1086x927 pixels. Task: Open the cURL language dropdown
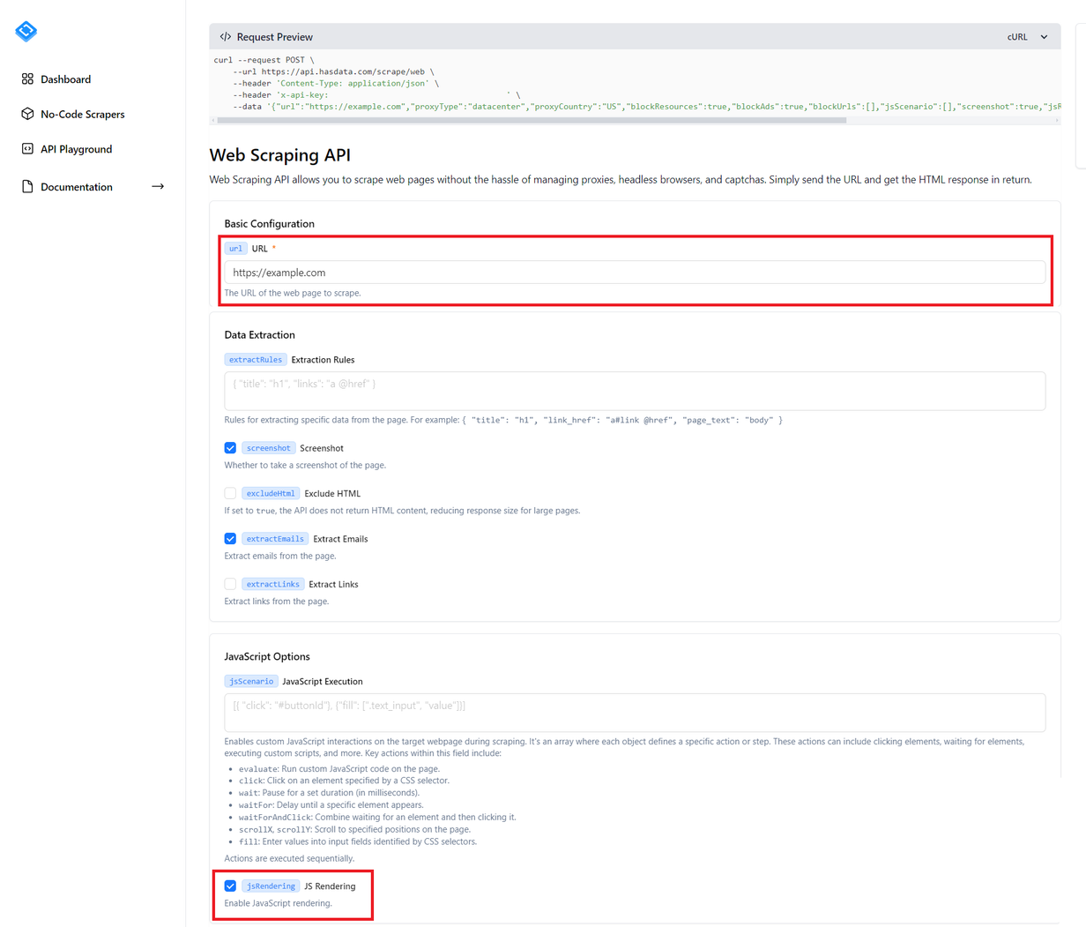[x=1028, y=37]
